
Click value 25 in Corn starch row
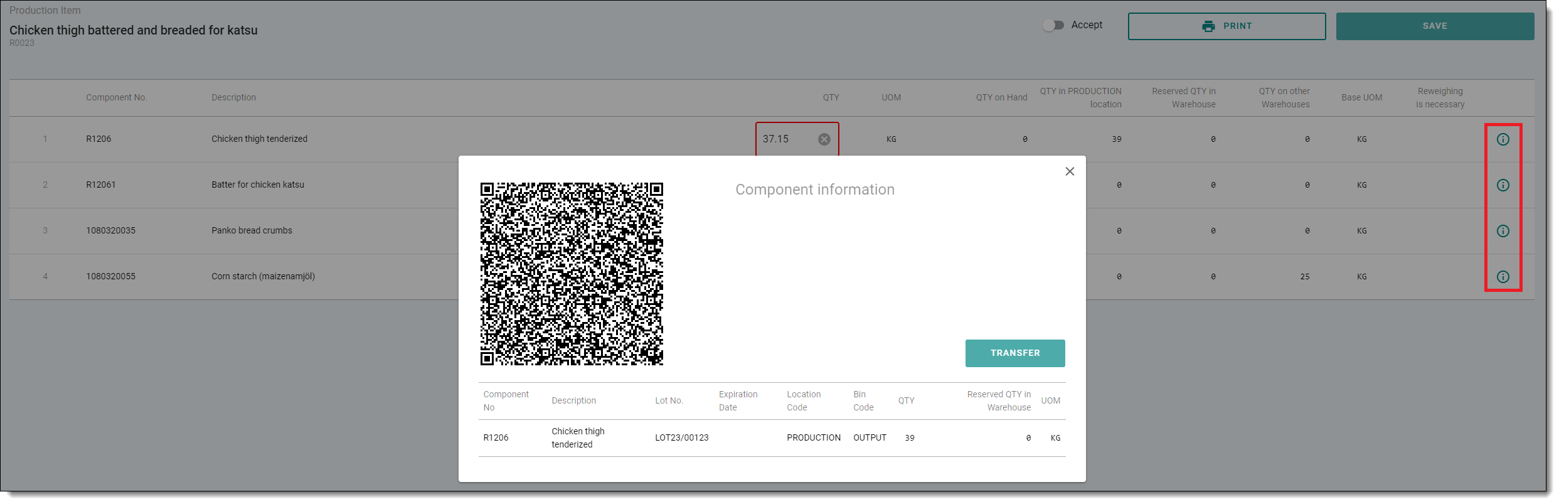click(1304, 277)
